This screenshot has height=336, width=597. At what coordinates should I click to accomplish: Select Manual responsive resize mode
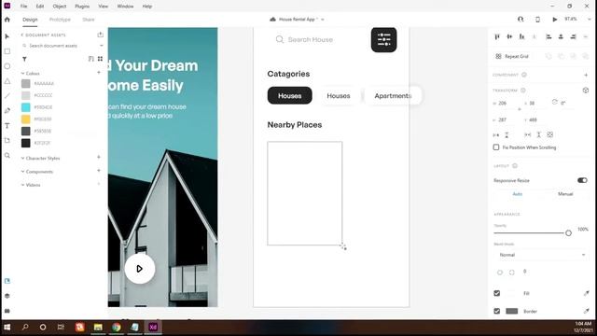coord(565,194)
